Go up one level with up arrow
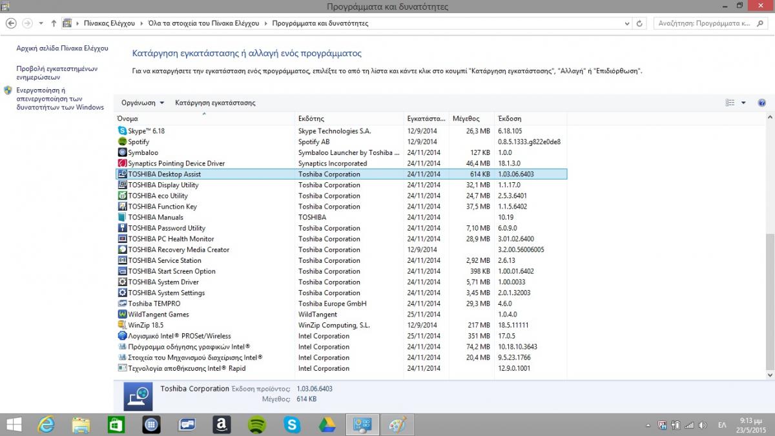 tap(54, 23)
